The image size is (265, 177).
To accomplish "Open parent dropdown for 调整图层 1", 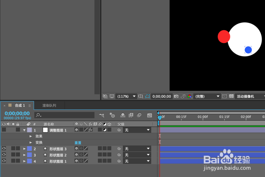I will pyautogui.click(x=137, y=130).
